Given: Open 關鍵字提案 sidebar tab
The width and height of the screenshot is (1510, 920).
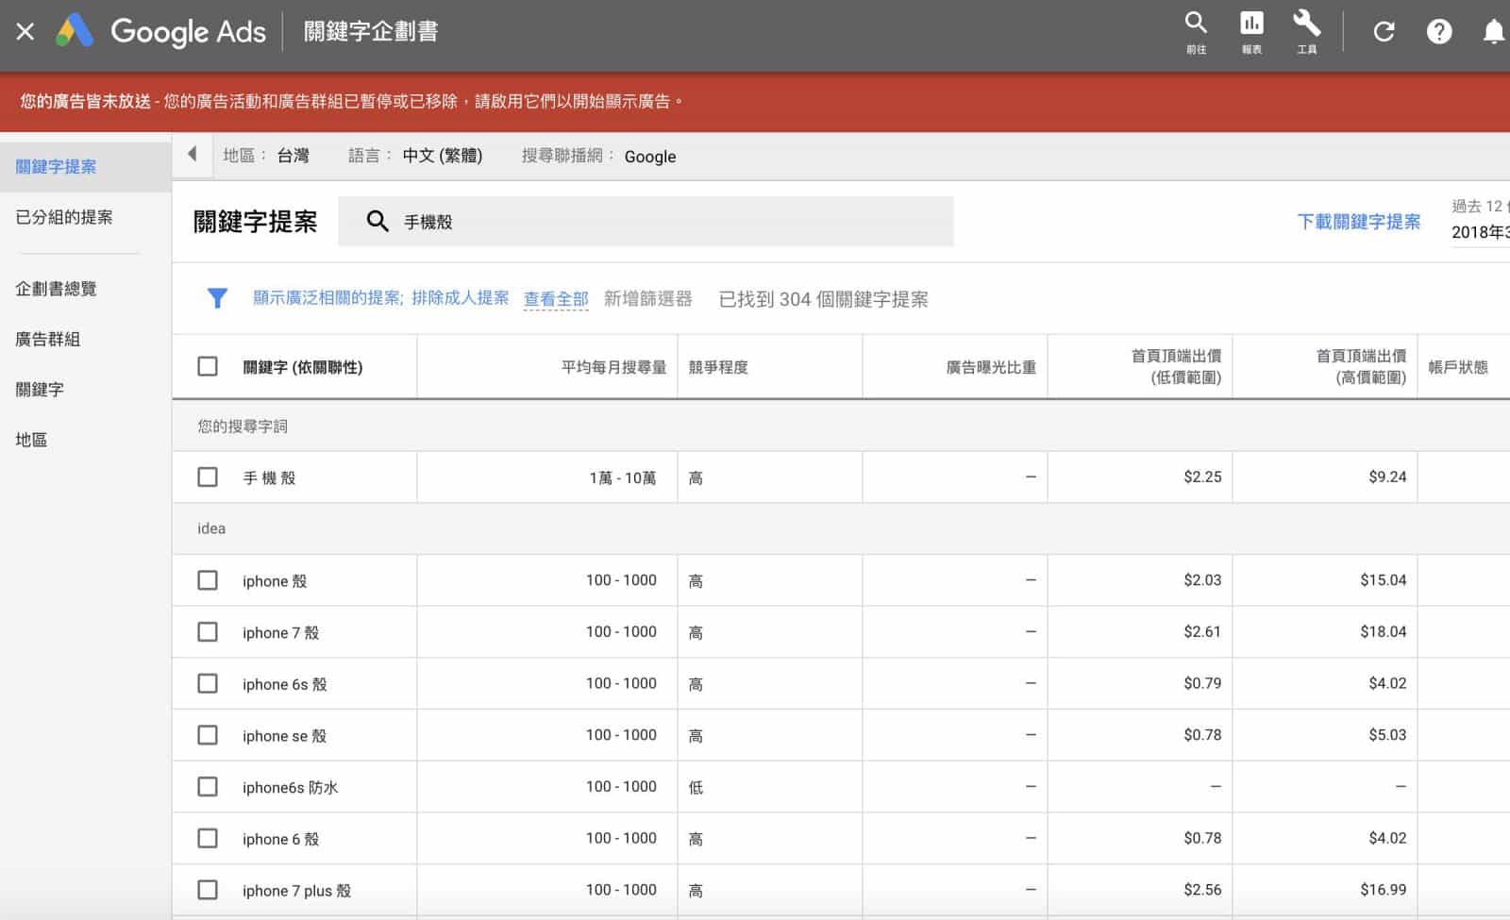Looking at the screenshot, I should (x=85, y=167).
